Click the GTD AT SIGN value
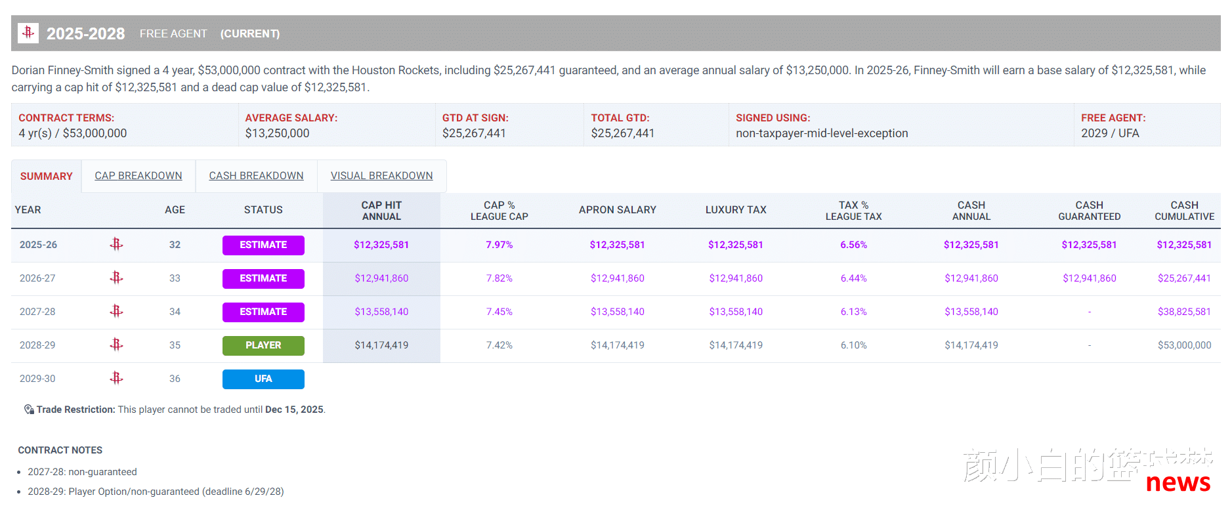 tap(474, 133)
